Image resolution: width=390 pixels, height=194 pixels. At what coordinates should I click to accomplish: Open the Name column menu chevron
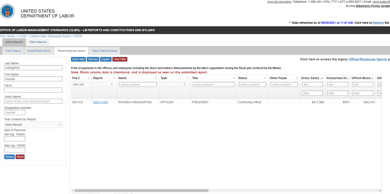[156, 78]
